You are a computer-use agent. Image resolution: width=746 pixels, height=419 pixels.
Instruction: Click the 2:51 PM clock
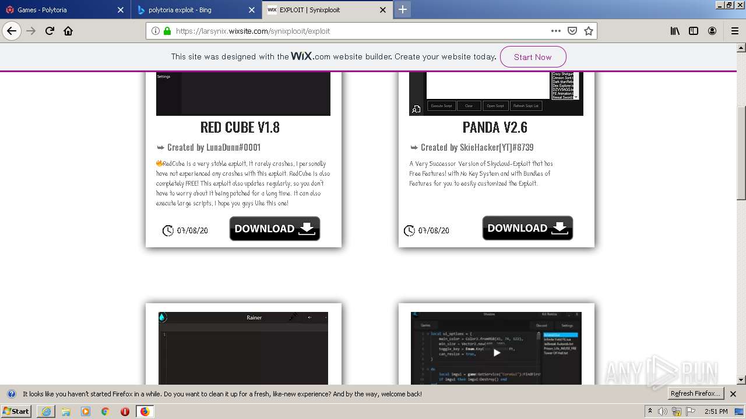pyautogui.click(x=716, y=411)
